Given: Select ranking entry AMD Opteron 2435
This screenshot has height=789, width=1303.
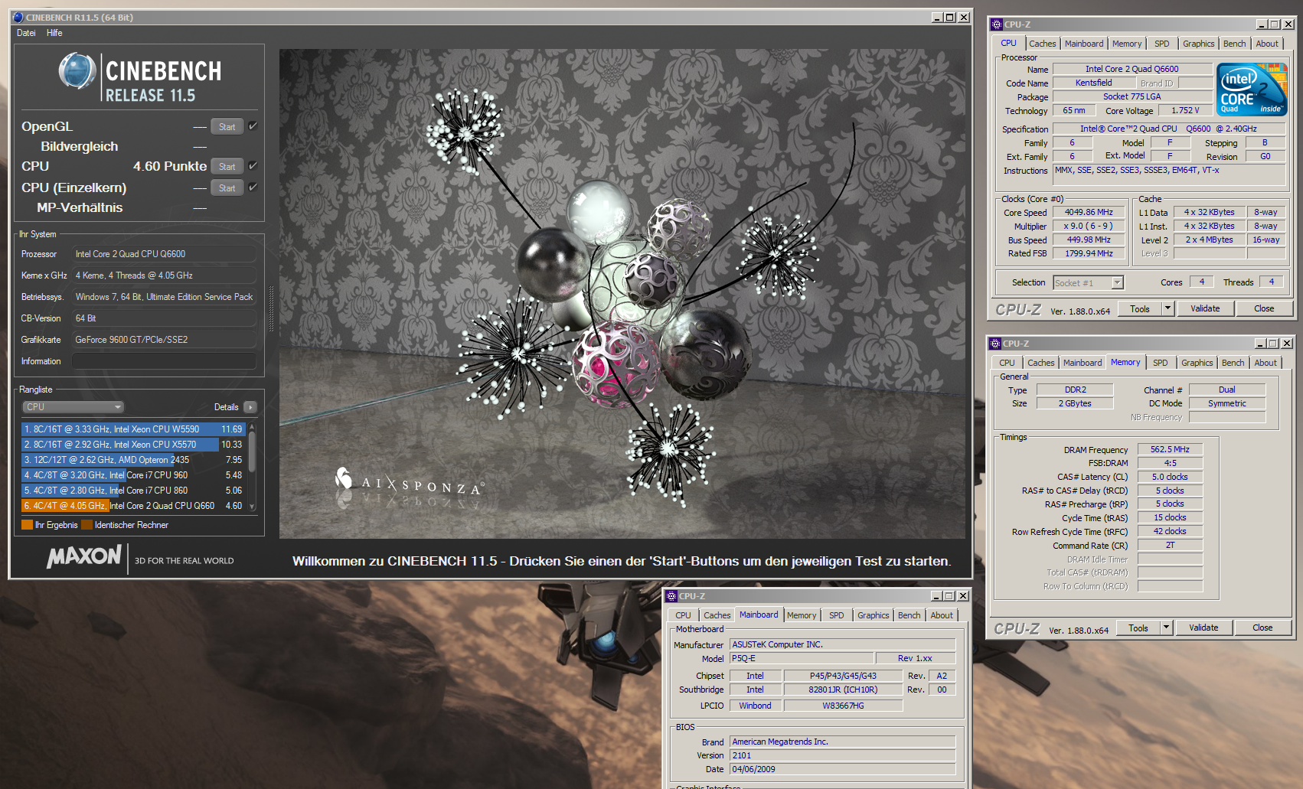Looking at the screenshot, I should pos(133,460).
